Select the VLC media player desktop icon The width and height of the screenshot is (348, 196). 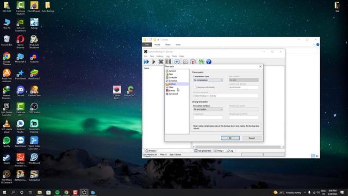click(x=7, y=126)
